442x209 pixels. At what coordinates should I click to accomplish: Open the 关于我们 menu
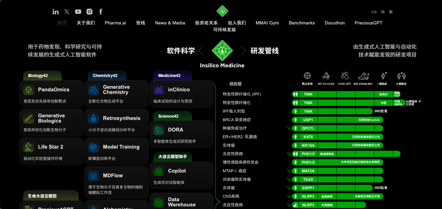86,23
